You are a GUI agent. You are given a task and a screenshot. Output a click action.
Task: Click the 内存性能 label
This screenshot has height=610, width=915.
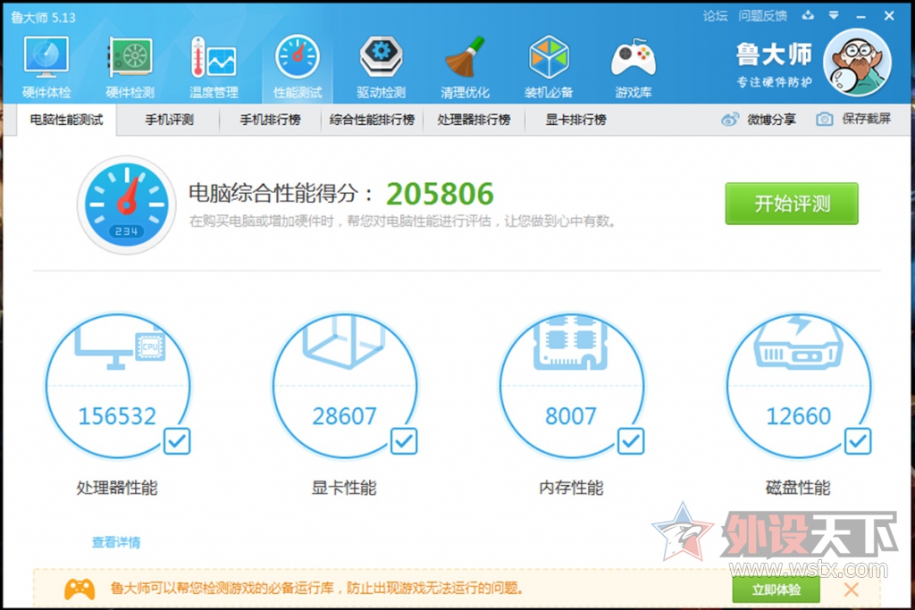[x=571, y=488]
